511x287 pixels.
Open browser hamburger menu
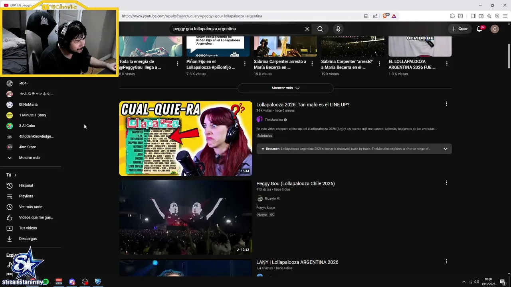coord(505,16)
